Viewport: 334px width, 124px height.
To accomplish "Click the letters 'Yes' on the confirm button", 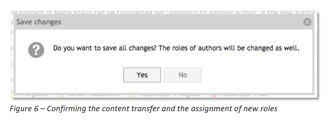I will coord(142,75).
